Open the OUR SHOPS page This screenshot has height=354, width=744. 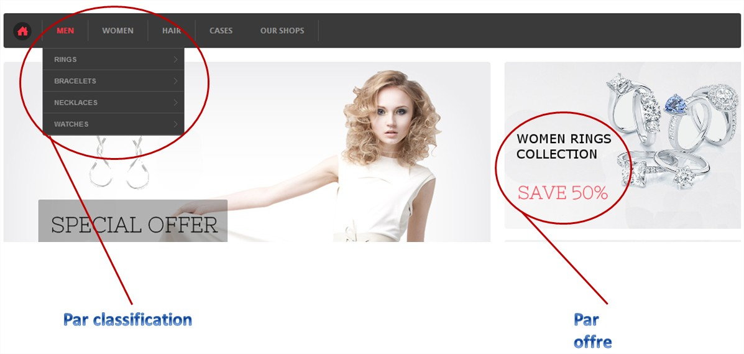click(x=282, y=31)
